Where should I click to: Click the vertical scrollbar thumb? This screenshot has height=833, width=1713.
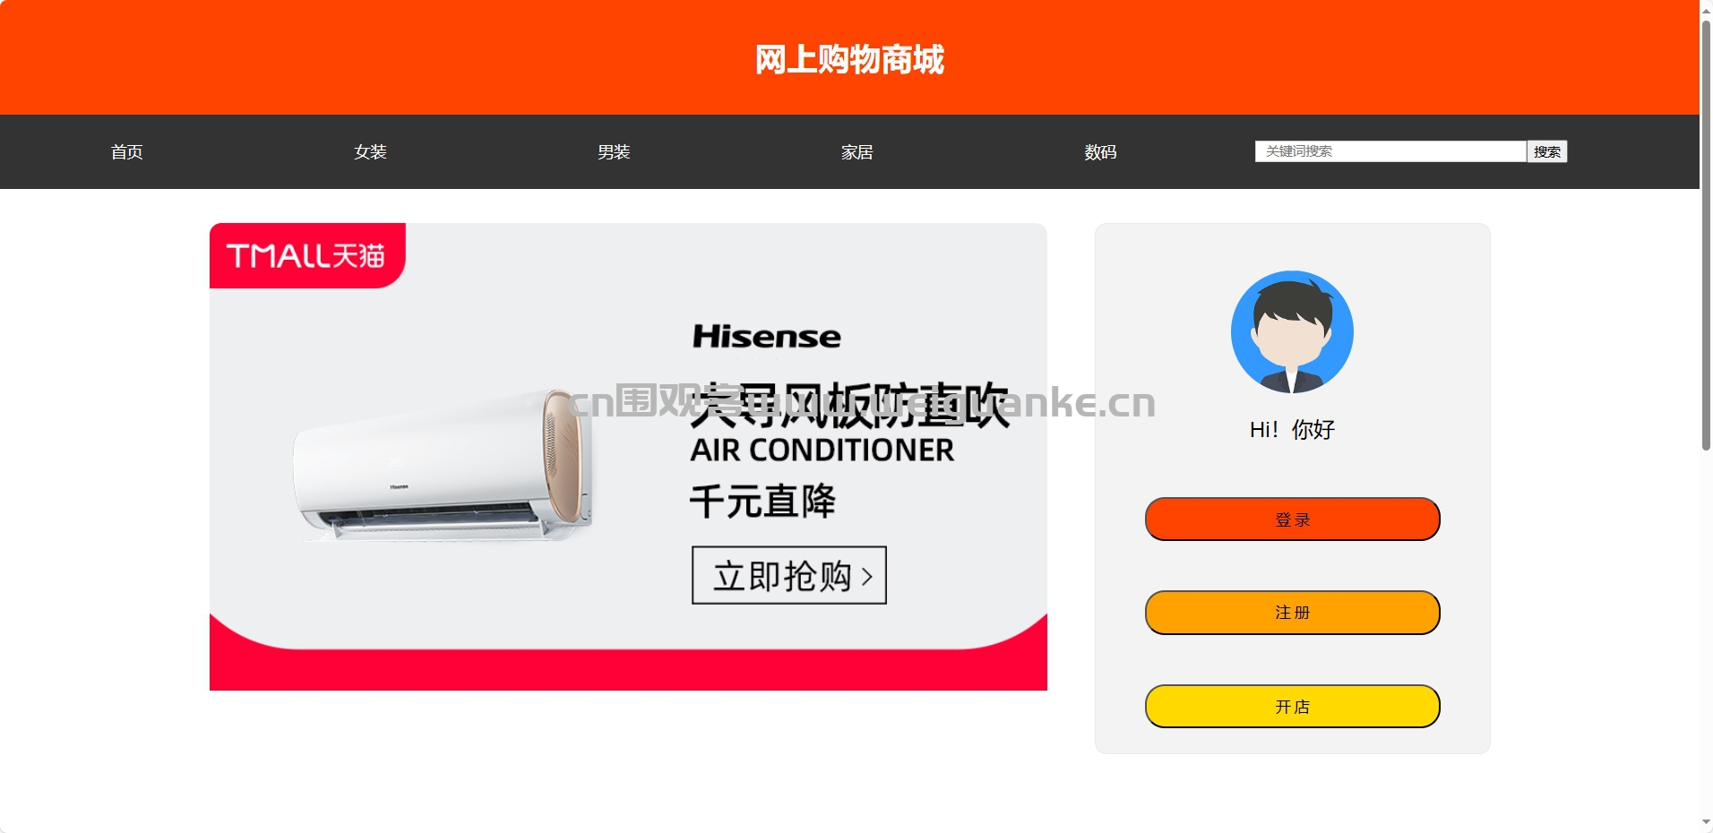[1706, 233]
